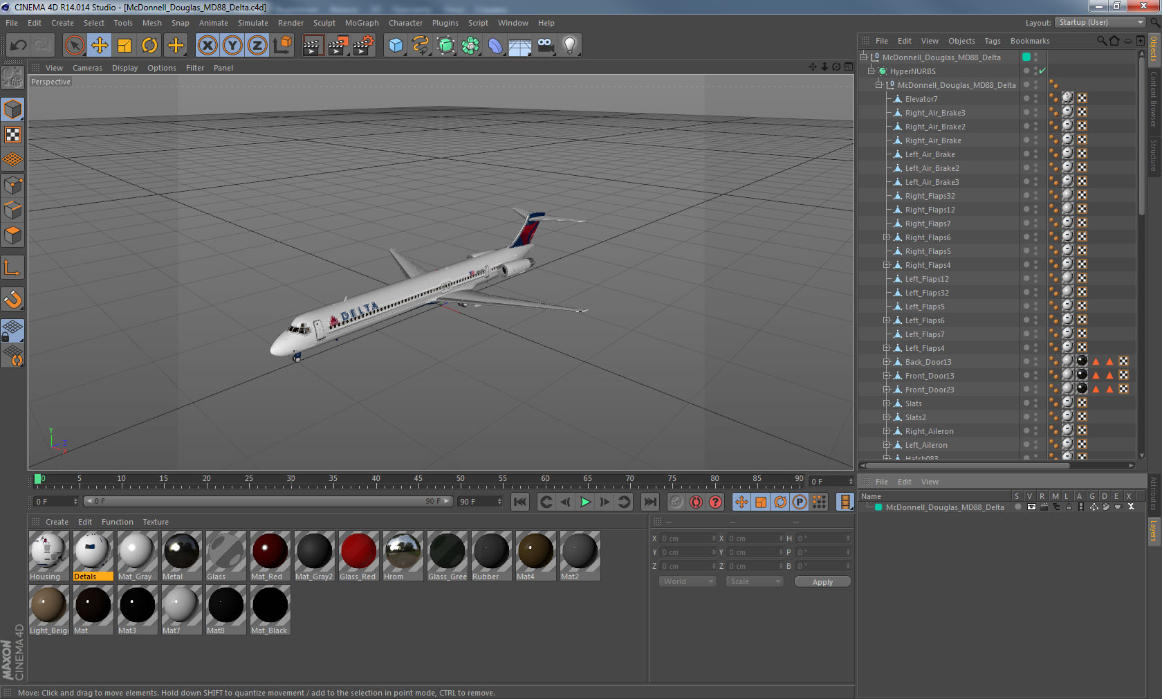Click the X position input field
The height and width of the screenshot is (699, 1162).
[x=688, y=538]
